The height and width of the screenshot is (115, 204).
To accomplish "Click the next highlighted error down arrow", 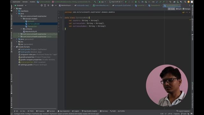I will coord(190,12).
